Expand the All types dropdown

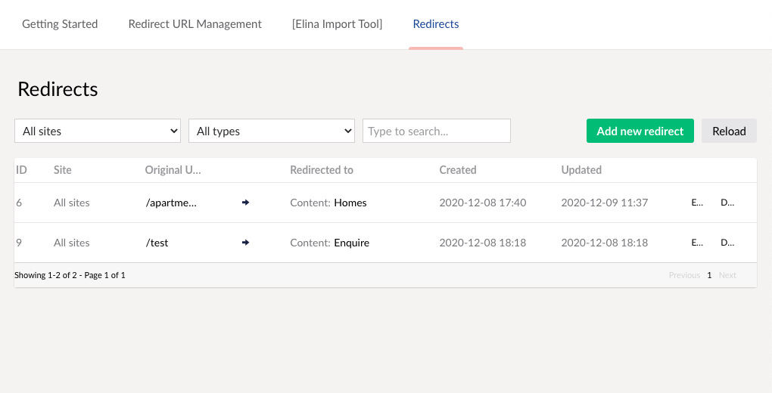coord(272,131)
